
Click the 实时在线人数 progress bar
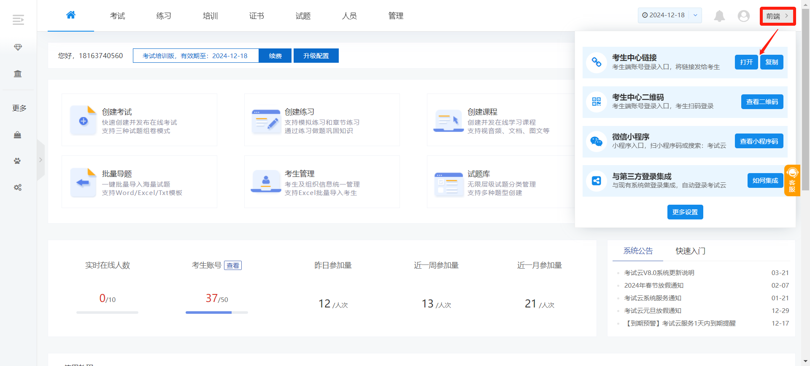pos(107,313)
